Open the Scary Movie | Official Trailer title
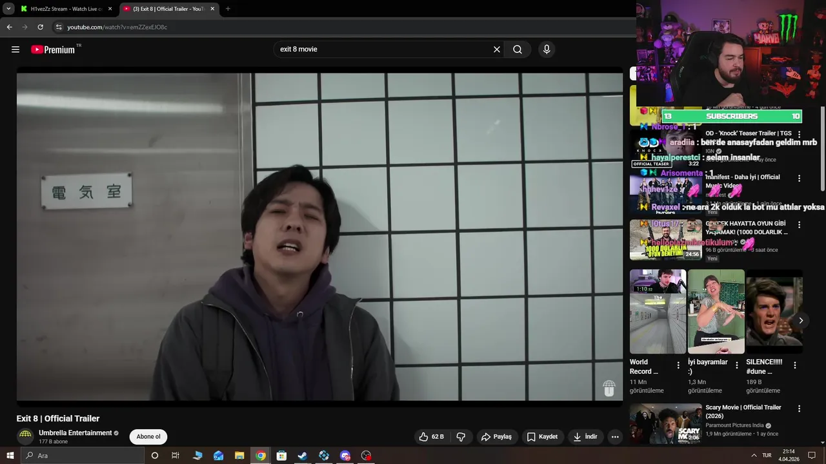Image resolution: width=826 pixels, height=464 pixels. click(743, 412)
